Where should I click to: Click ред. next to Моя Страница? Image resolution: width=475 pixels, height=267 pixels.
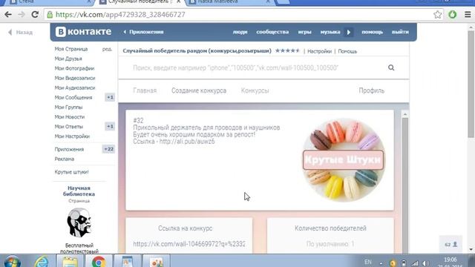point(107,49)
